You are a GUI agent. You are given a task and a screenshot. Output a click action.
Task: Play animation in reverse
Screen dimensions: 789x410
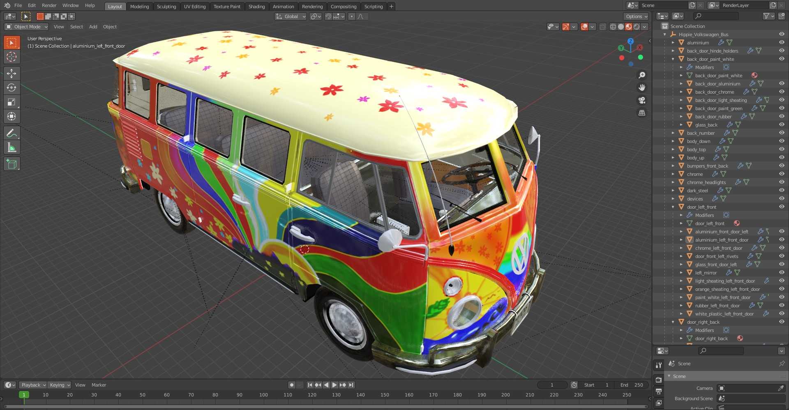click(326, 385)
